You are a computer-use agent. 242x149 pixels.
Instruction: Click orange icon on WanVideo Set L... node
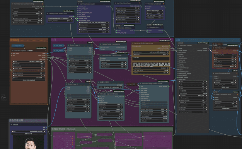162,27
